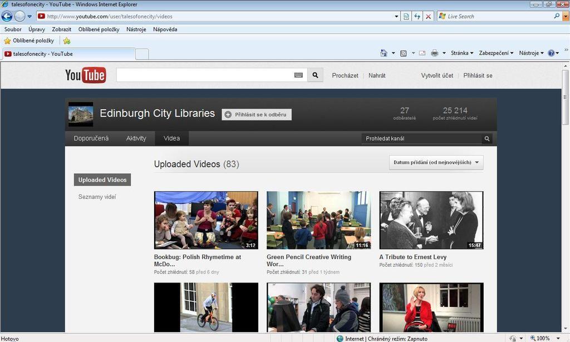Click the Bookbug: Polish Rhymetime title link
Image resolution: width=570 pixels, height=342 pixels.
(x=198, y=261)
